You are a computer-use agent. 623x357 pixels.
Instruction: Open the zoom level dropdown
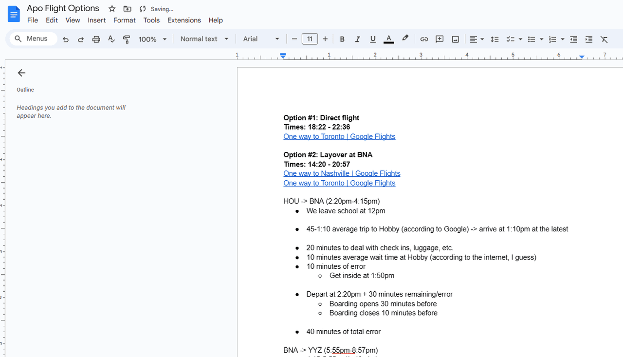pos(152,39)
